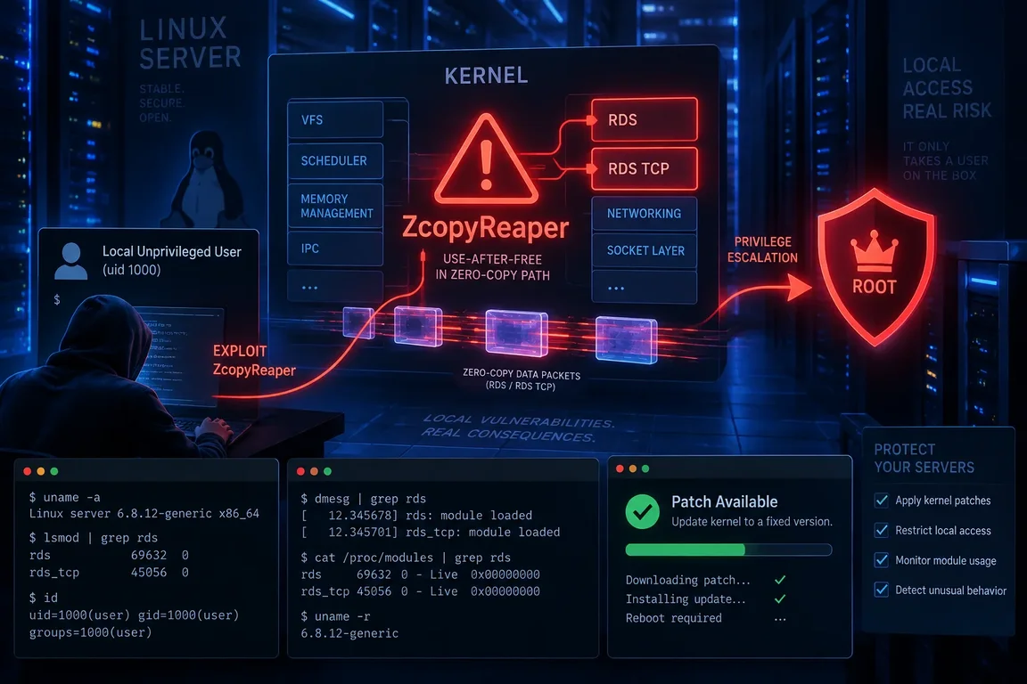The height and width of the screenshot is (684, 1027).
Task: Click the PROTECT YOUR SERVERS heading
Action: click(924, 458)
